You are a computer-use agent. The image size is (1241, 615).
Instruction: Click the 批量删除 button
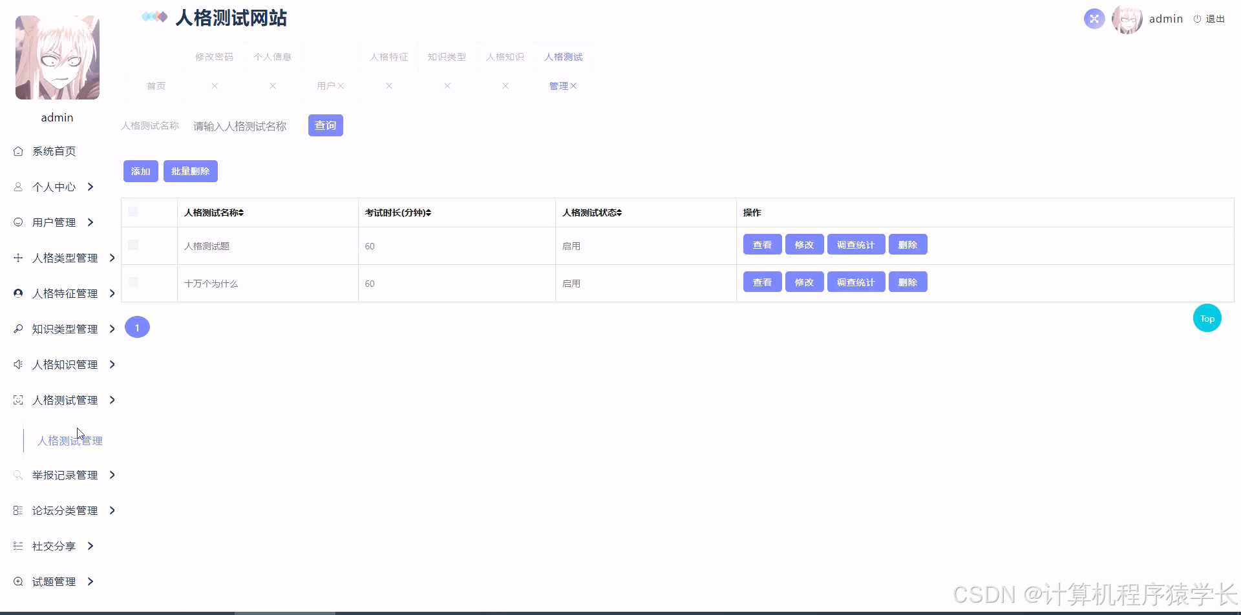click(x=191, y=171)
